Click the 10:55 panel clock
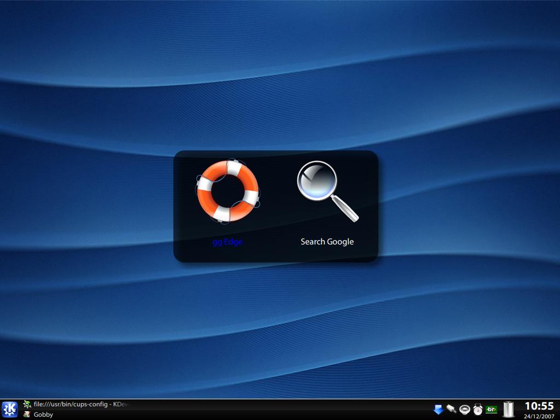Image resolution: width=560 pixels, height=420 pixels. [x=539, y=406]
